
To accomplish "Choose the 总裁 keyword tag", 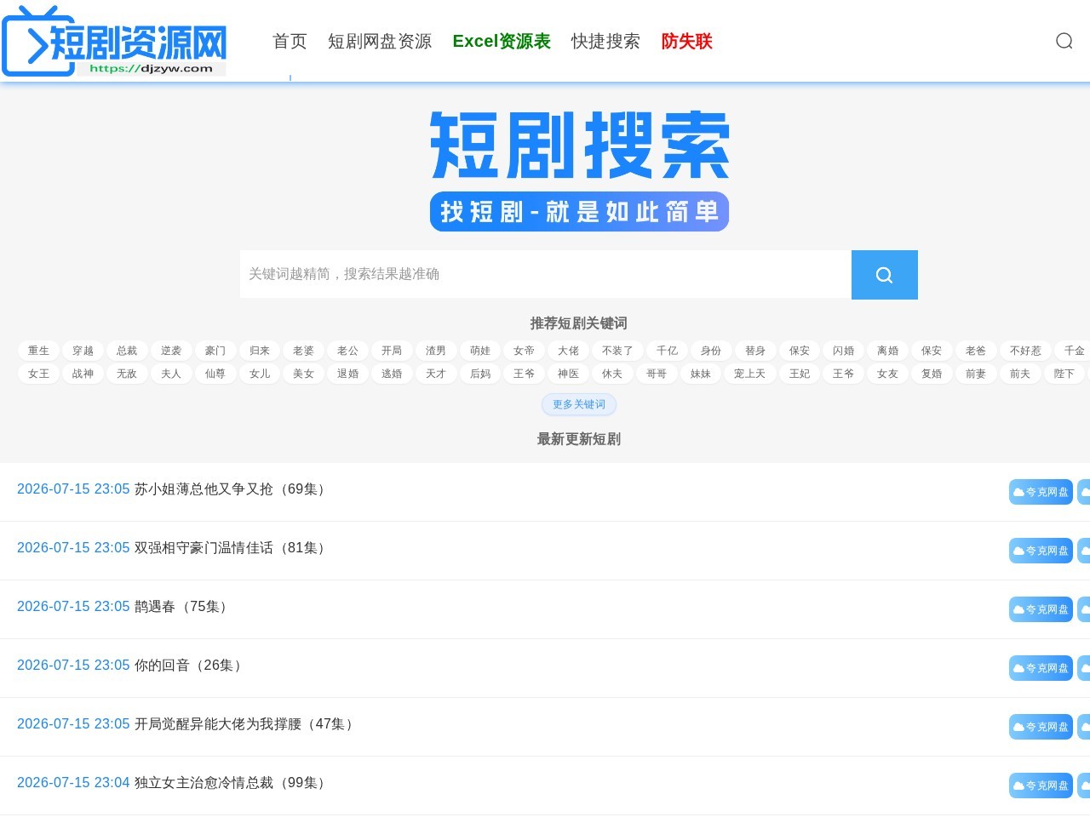I will pyautogui.click(x=127, y=351).
